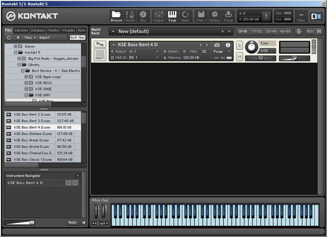Open the multi preset dropdown menu
This screenshot has height=237, width=327.
[x=113, y=32]
